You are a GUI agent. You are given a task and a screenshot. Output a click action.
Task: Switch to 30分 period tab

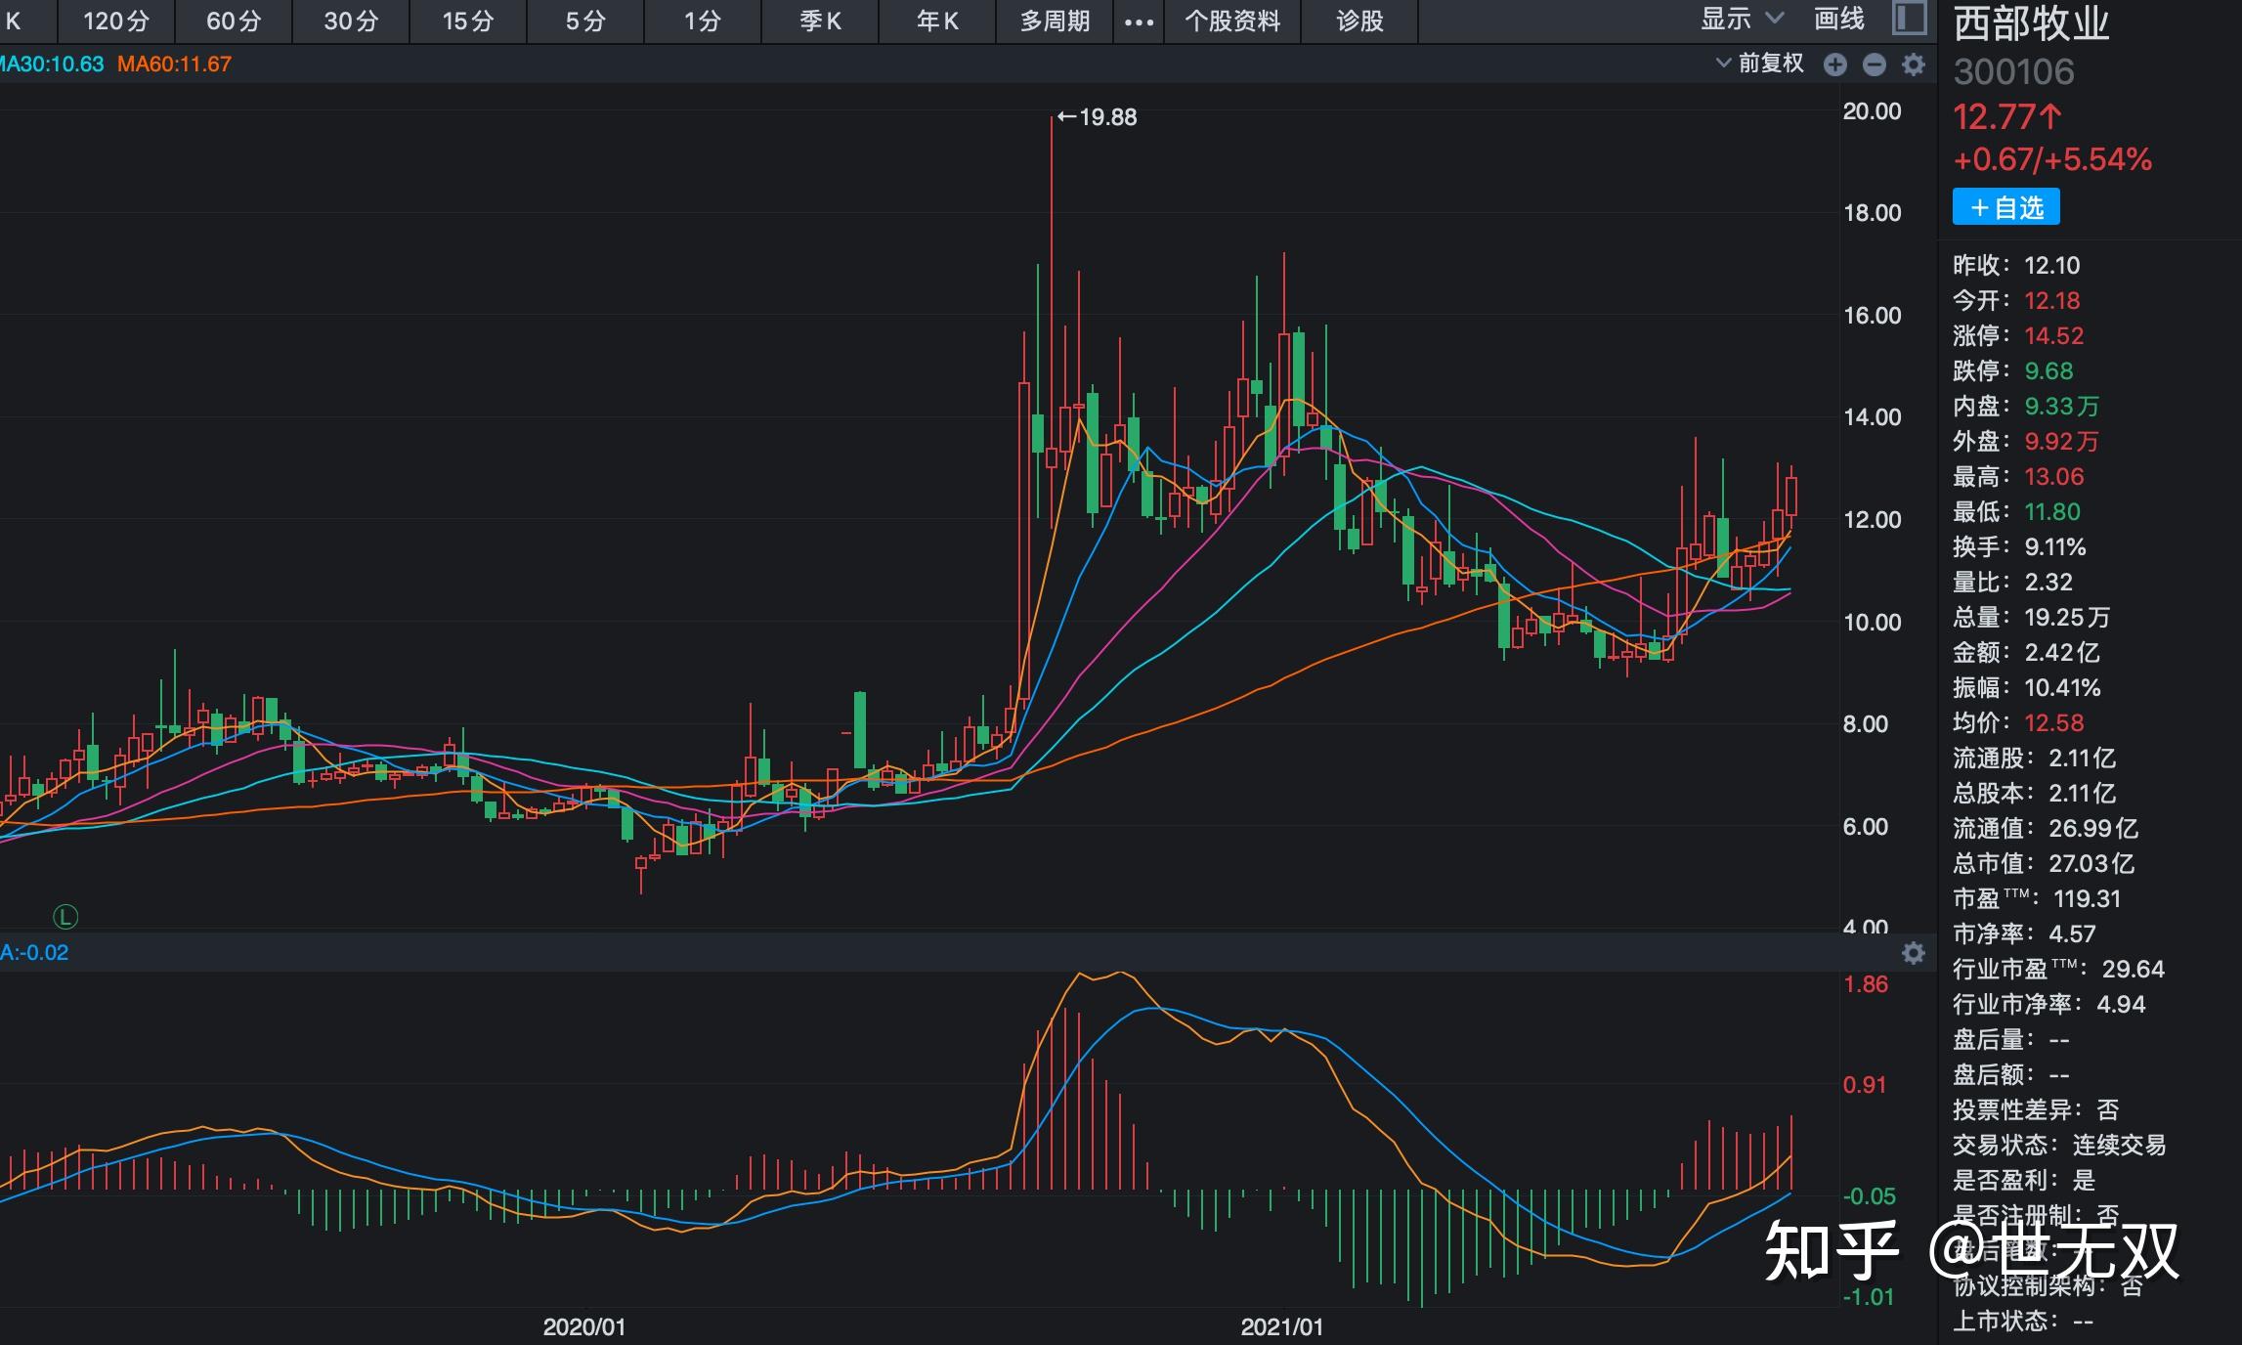click(x=350, y=21)
